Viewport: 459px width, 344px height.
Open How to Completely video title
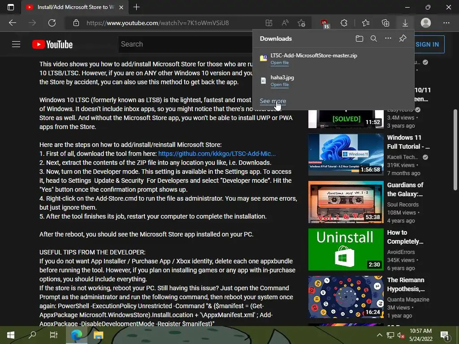[405, 237]
